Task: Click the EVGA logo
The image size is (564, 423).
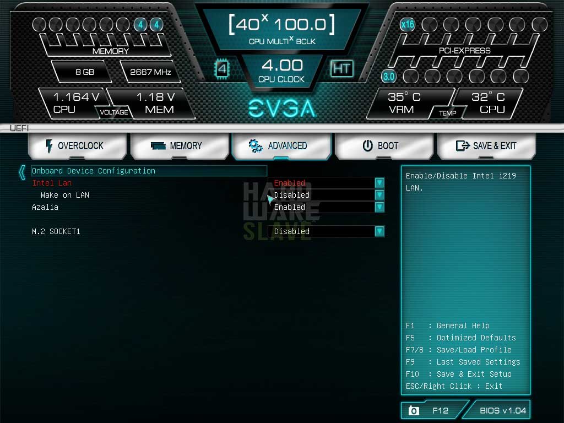Action: [x=282, y=109]
